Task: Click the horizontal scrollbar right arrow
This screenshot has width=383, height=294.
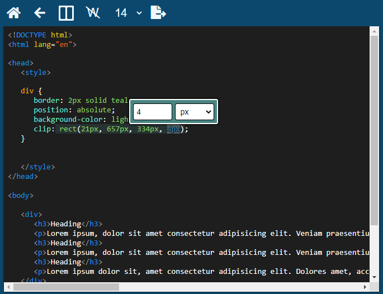Action: [x=365, y=287]
